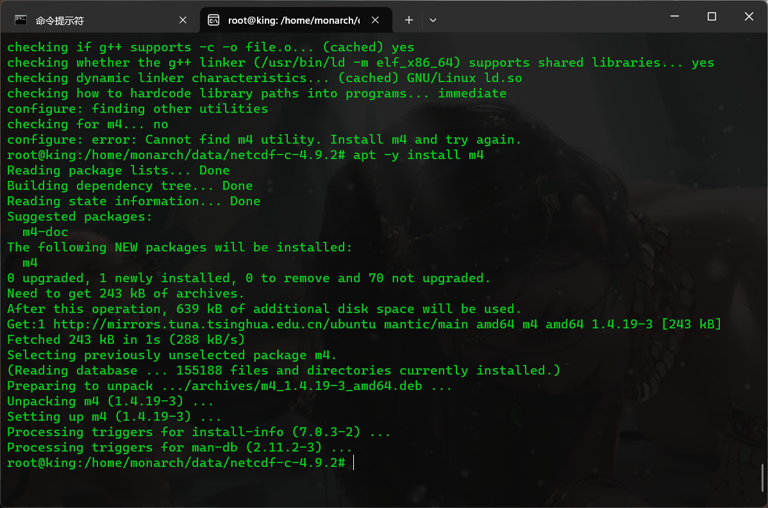
Task: Click the 'Preparing to unpack' line
Action: 230,386
